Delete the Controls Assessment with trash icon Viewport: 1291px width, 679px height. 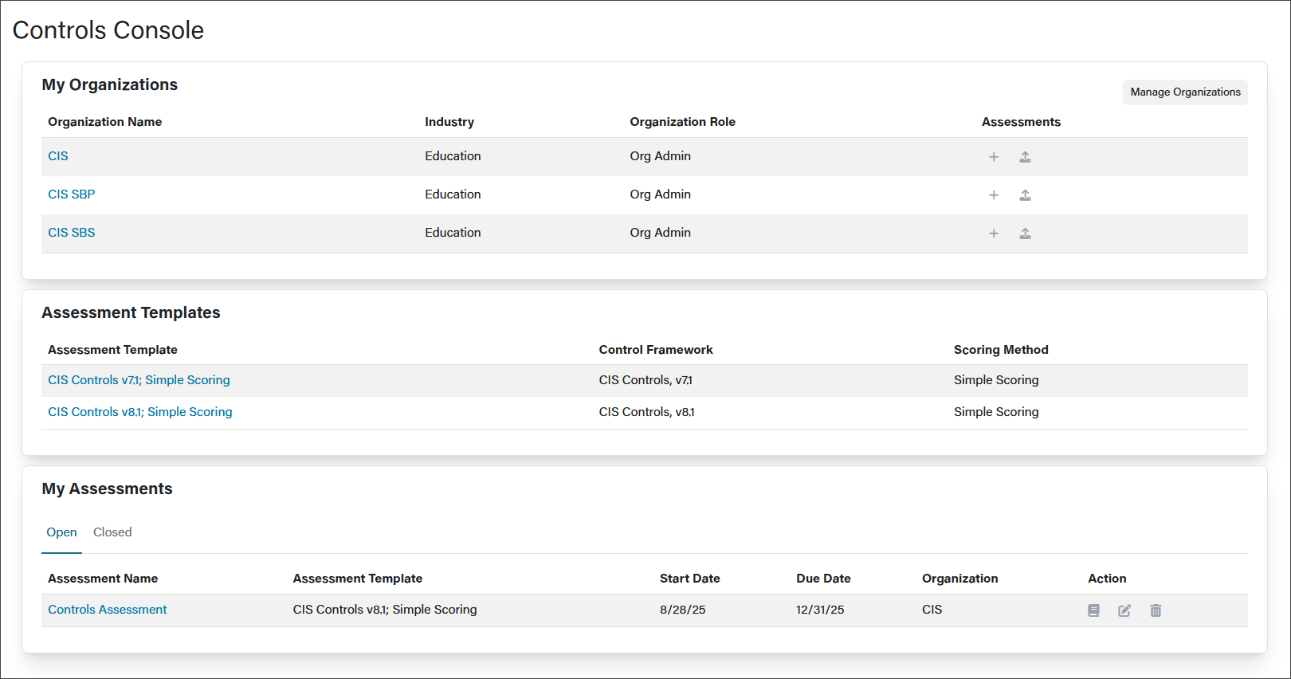(1156, 610)
